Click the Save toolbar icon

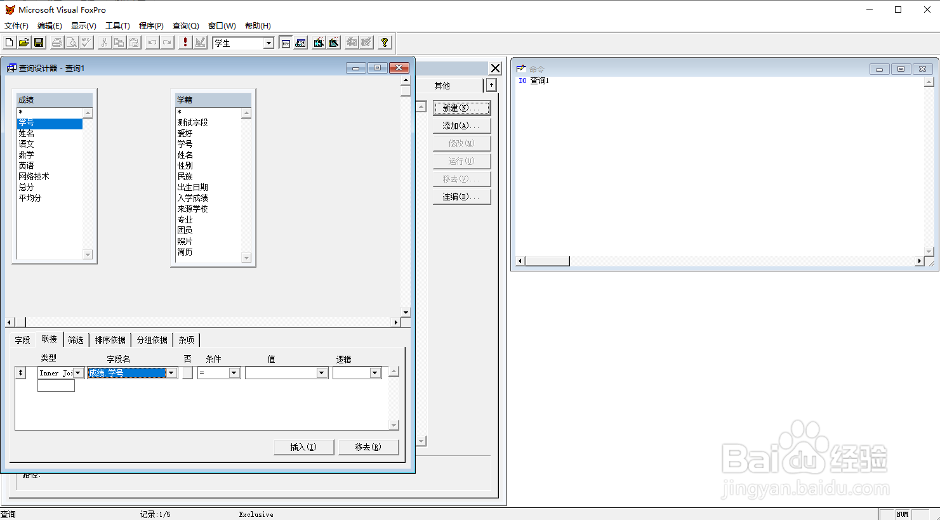39,42
